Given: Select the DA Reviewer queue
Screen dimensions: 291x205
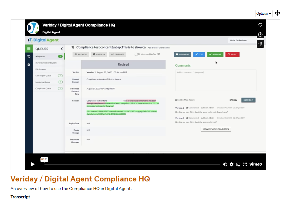Looking at the screenshot, I should 49,69.
